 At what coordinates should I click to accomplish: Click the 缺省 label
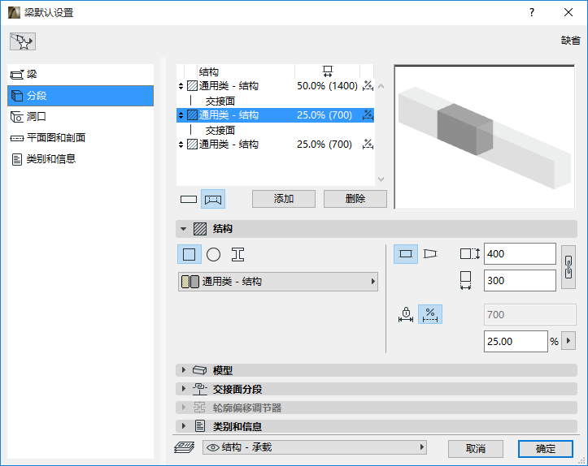click(x=570, y=41)
